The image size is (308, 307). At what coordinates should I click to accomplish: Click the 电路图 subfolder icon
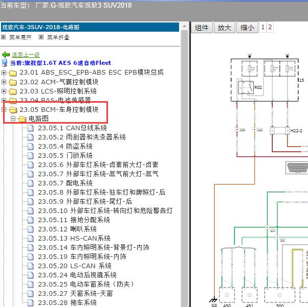click(x=22, y=119)
